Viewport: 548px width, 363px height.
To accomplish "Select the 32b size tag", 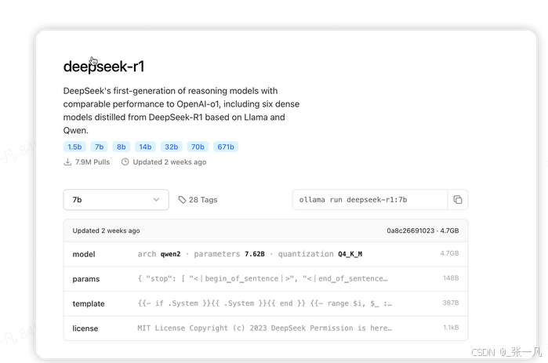I will point(171,147).
